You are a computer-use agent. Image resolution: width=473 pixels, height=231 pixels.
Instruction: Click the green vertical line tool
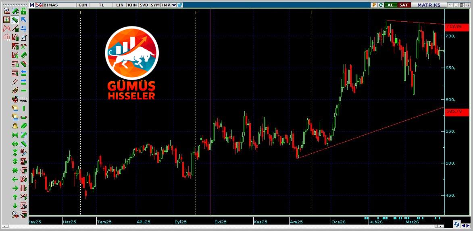23,108
